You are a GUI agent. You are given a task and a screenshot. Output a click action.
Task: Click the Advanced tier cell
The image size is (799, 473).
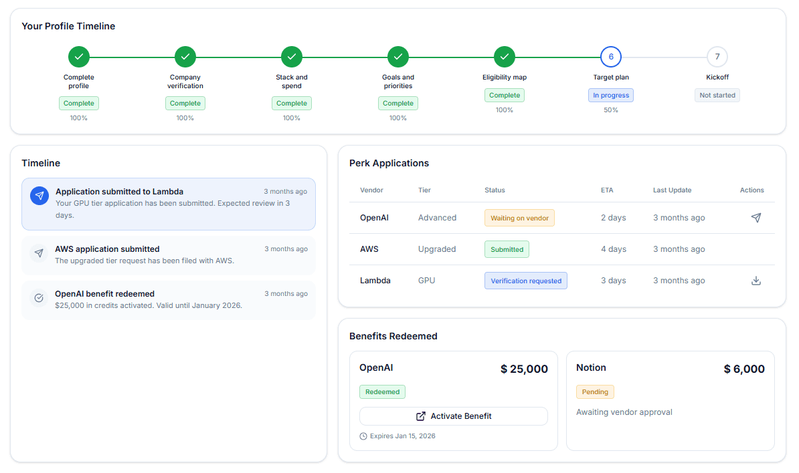pyautogui.click(x=437, y=218)
